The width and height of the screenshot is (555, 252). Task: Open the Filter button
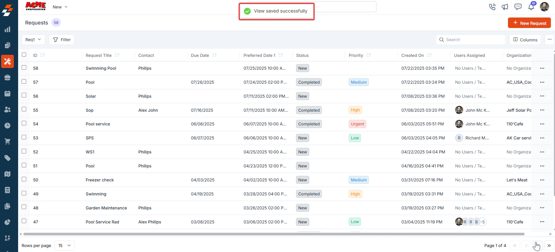point(62,40)
